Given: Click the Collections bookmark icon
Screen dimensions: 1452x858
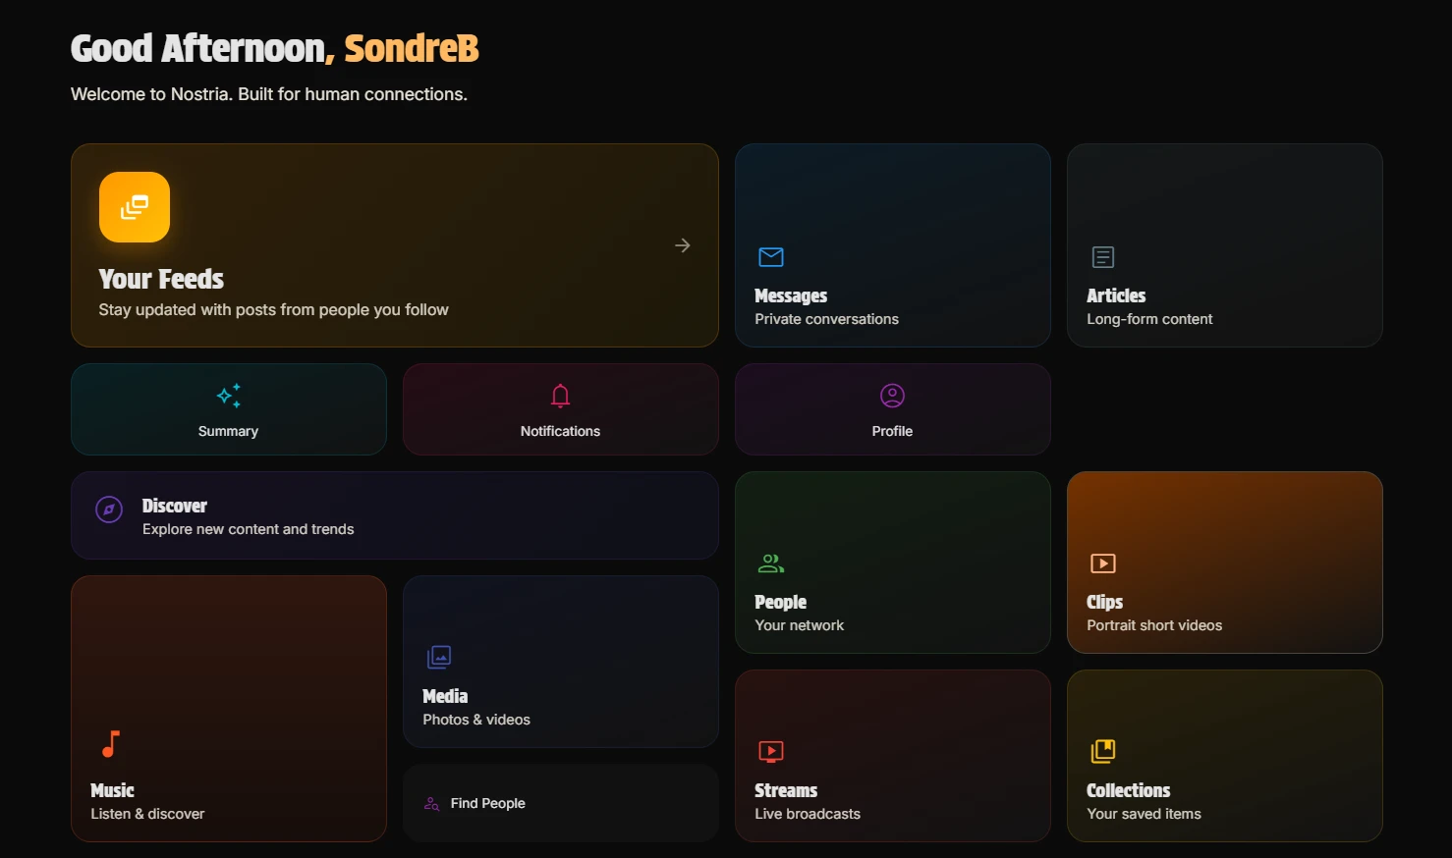Looking at the screenshot, I should (1102, 751).
